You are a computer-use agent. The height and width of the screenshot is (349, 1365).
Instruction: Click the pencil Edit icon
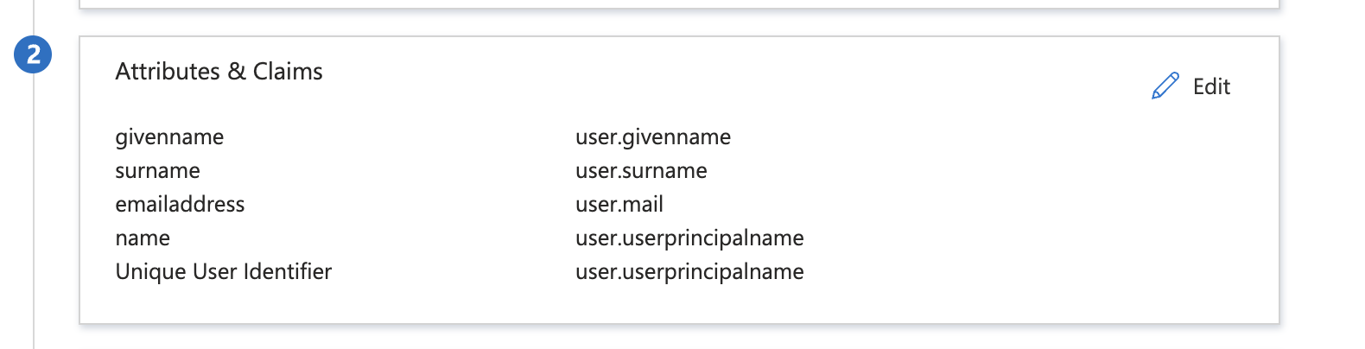(x=1165, y=86)
